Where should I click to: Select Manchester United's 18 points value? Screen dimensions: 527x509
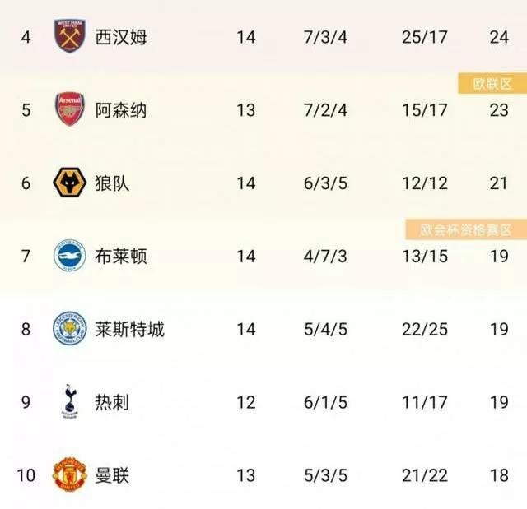tap(499, 475)
